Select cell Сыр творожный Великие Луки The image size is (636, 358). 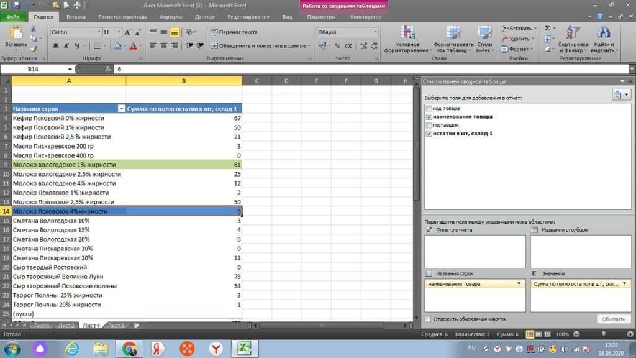(x=69, y=277)
